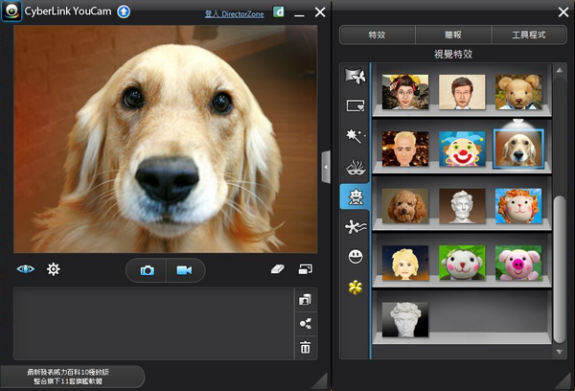Click the camera snapshot capture button
The height and width of the screenshot is (391, 575).
[147, 270]
